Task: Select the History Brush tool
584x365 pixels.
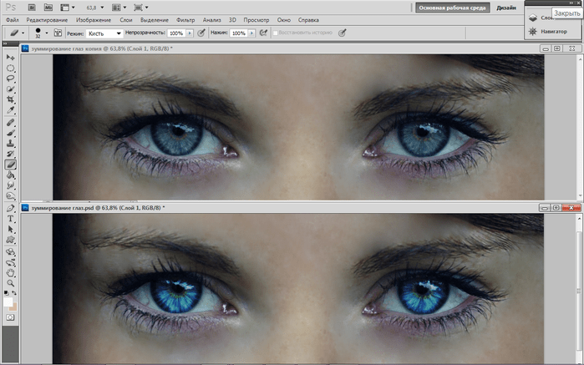Action: (x=10, y=154)
